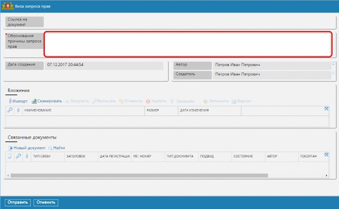This screenshot has width=339, height=209.
Task: Click the paperclip icon in attachments table header
Action: 18,110
